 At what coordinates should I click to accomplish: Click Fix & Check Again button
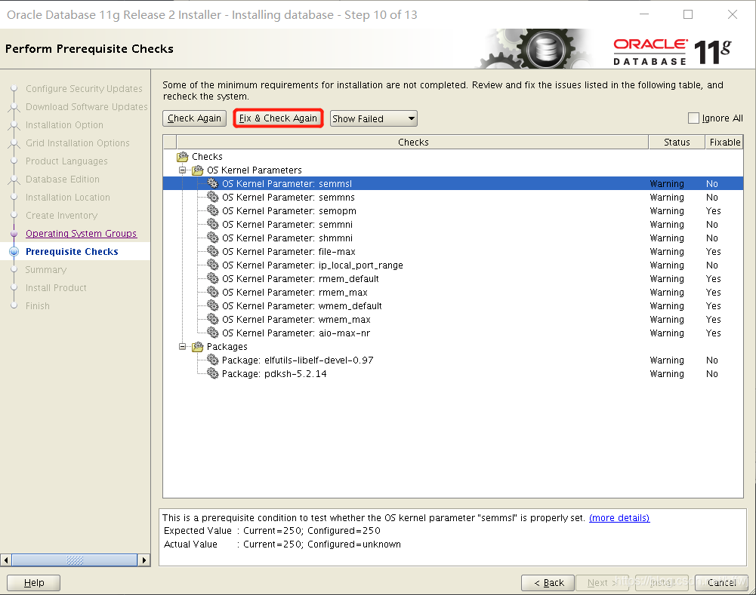(x=278, y=118)
